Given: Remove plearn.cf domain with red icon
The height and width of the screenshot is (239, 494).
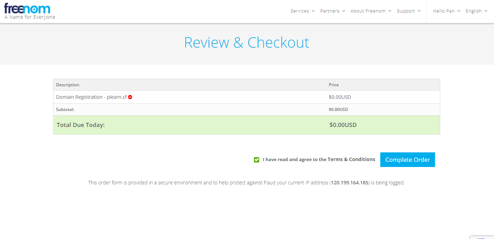Looking at the screenshot, I should pyautogui.click(x=130, y=97).
